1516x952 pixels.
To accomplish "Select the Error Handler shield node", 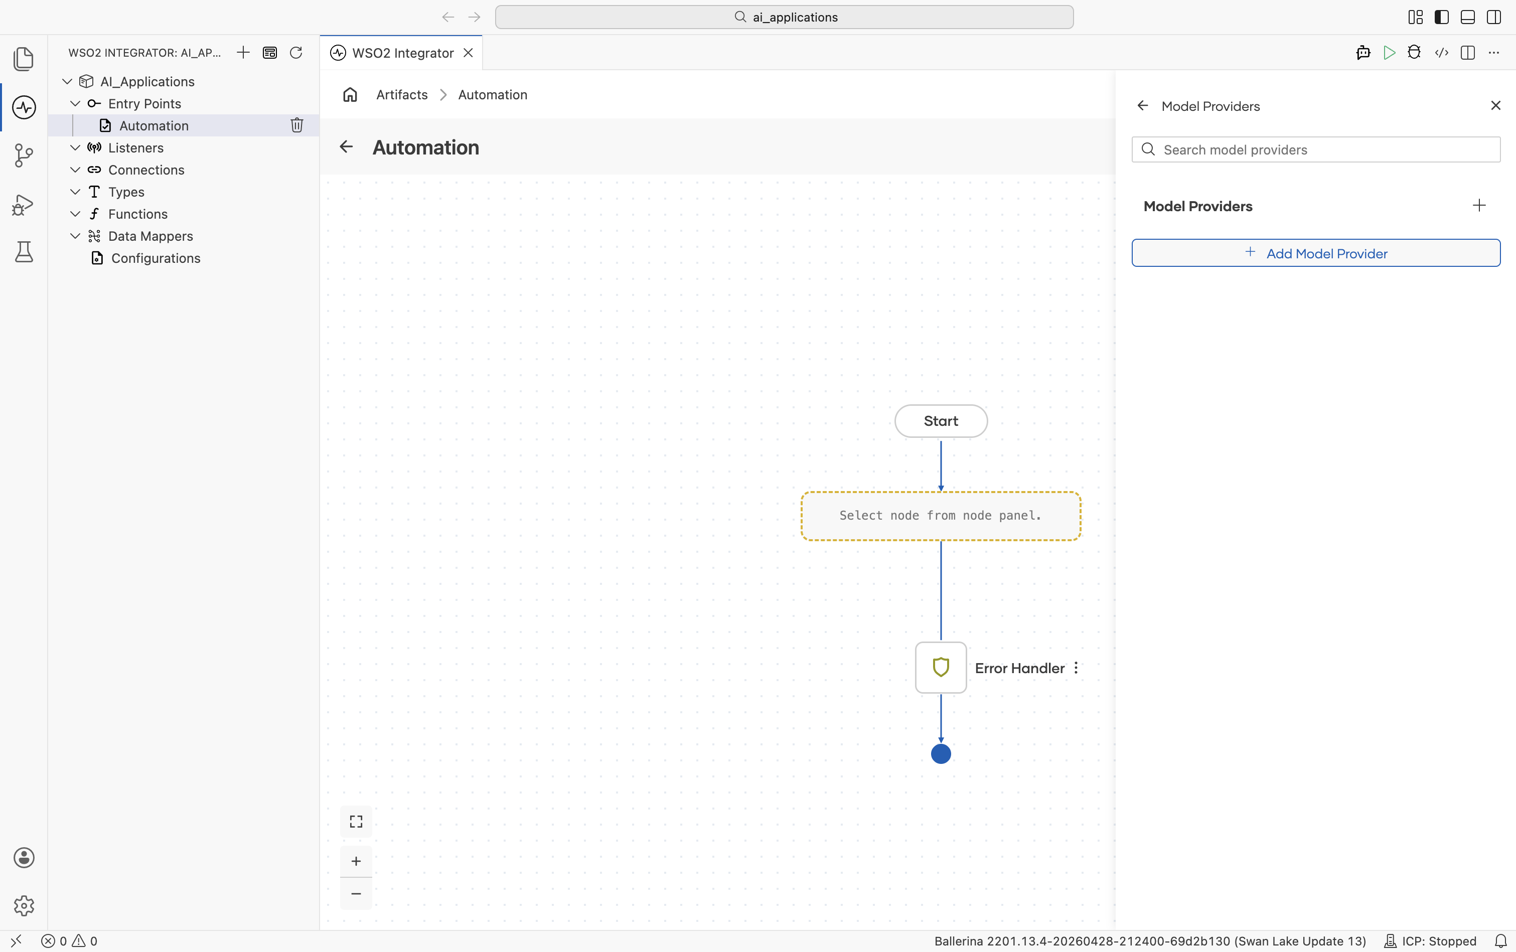I will pyautogui.click(x=941, y=668).
